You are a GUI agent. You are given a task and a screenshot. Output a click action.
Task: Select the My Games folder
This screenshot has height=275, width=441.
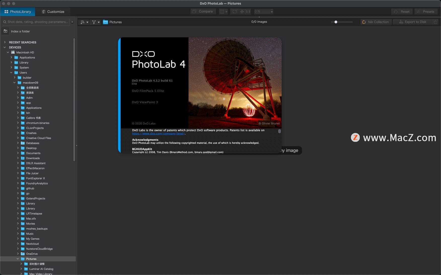coord(32,239)
